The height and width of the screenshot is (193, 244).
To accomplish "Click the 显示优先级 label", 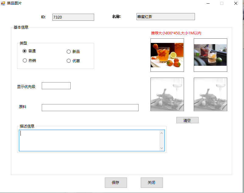I will [26, 87].
